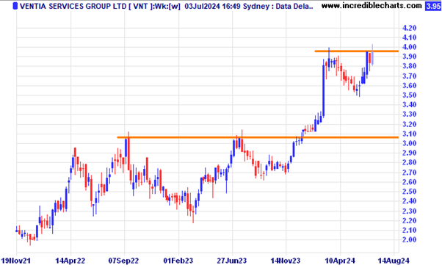Click the 2.90 price axis label
This screenshot has height=268, width=442.
(x=409, y=153)
